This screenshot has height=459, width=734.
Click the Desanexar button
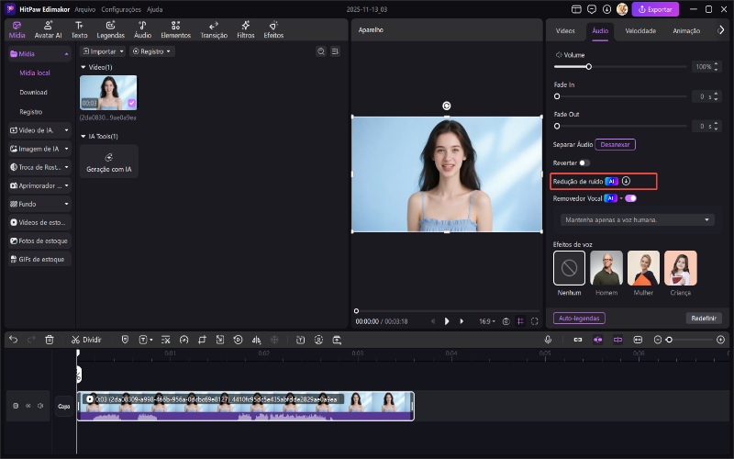click(615, 144)
